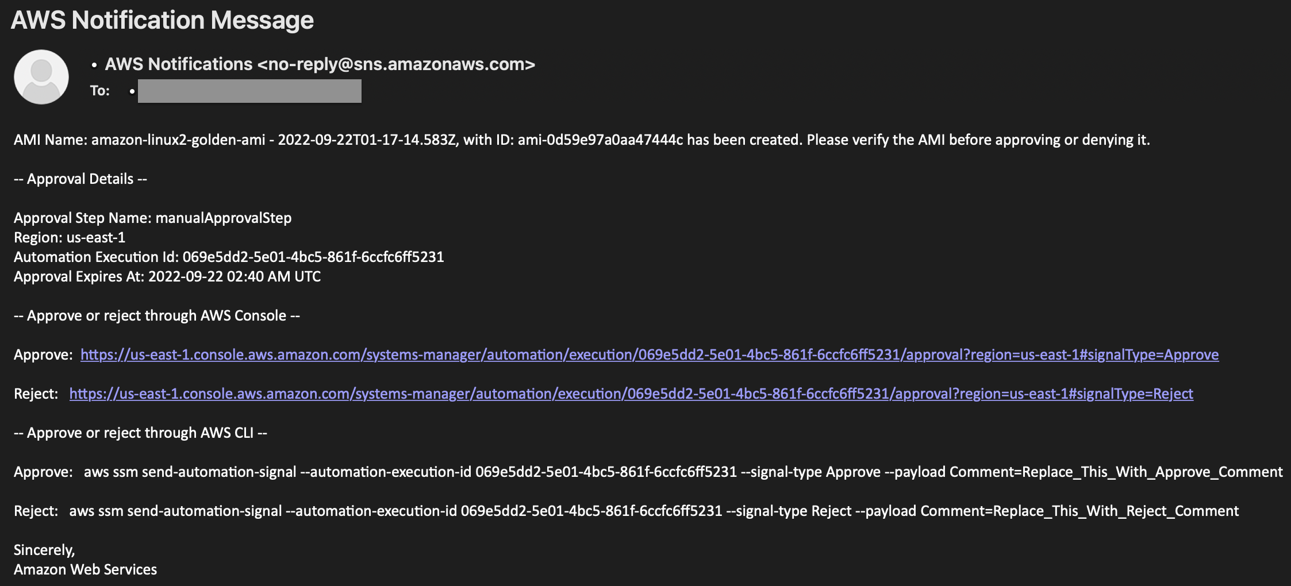This screenshot has width=1291, height=586.
Task: Click the 'To:' recipient label
Action: point(100,91)
